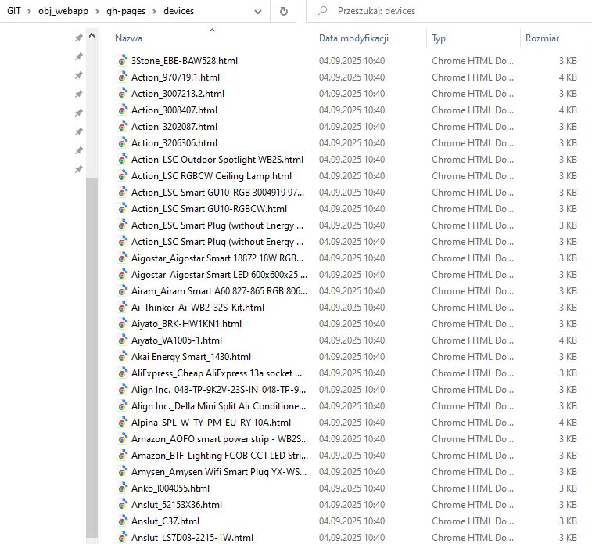Screen dimensions: 592x544
Task: Expand the chevron after obj_webapp in breadcrumb
Action: [x=98, y=11]
